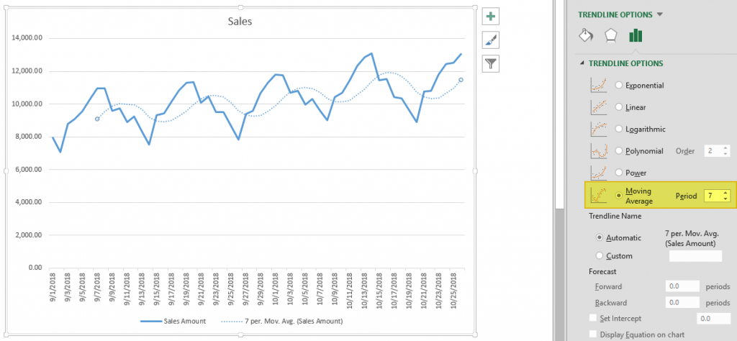Collapse the Trendline Options section triangle
Image resolution: width=737 pixels, height=341 pixels.
583,63
